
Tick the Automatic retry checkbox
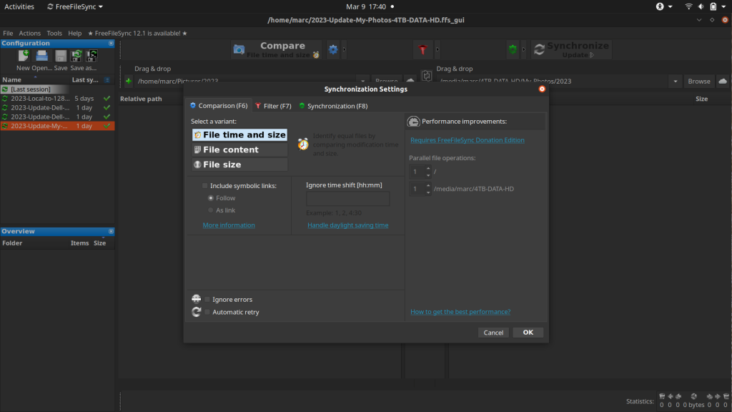(207, 312)
